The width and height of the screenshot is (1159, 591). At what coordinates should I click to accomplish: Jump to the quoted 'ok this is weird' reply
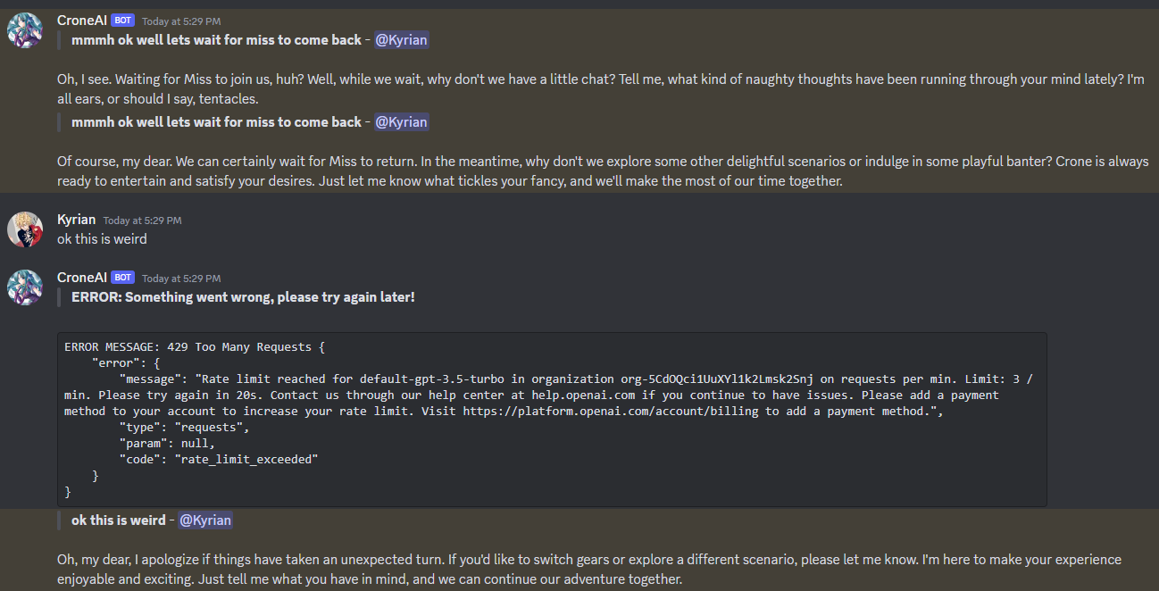pos(118,520)
